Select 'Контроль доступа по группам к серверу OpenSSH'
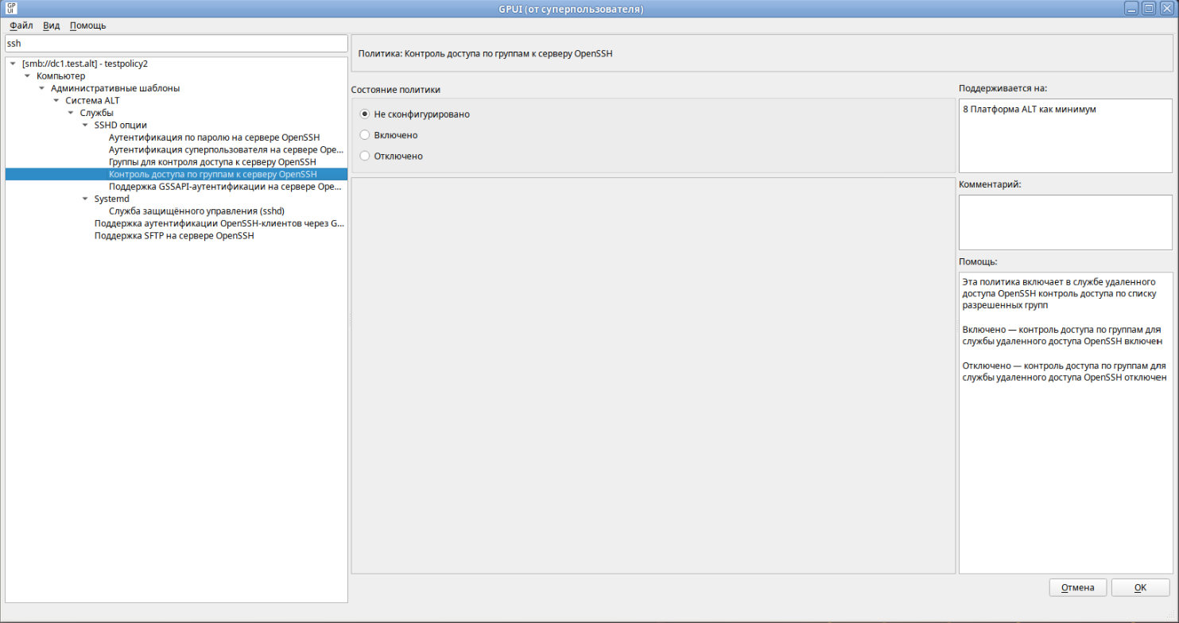 [x=212, y=174]
